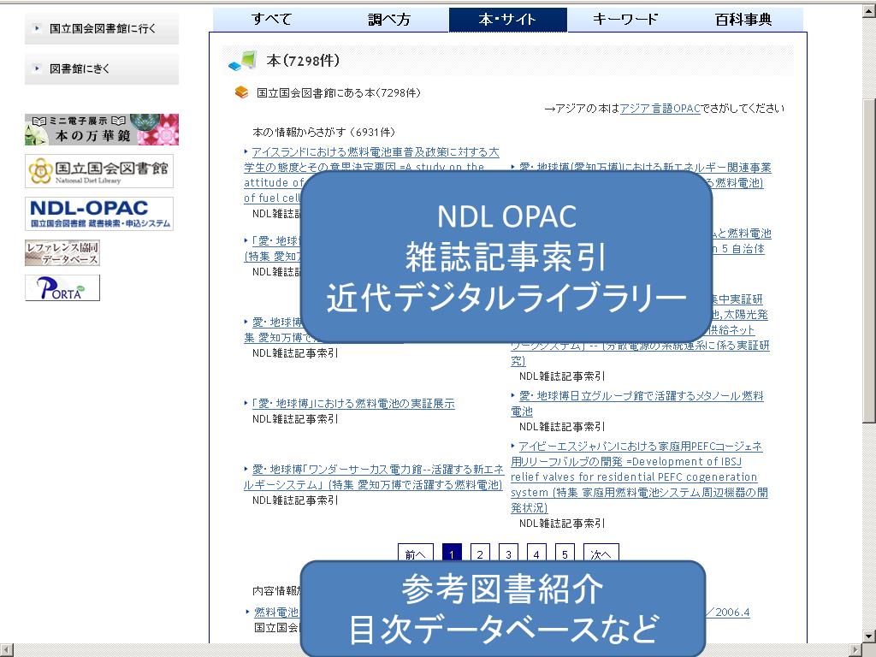Go to results page 3
The image size is (876, 657).
point(508,553)
